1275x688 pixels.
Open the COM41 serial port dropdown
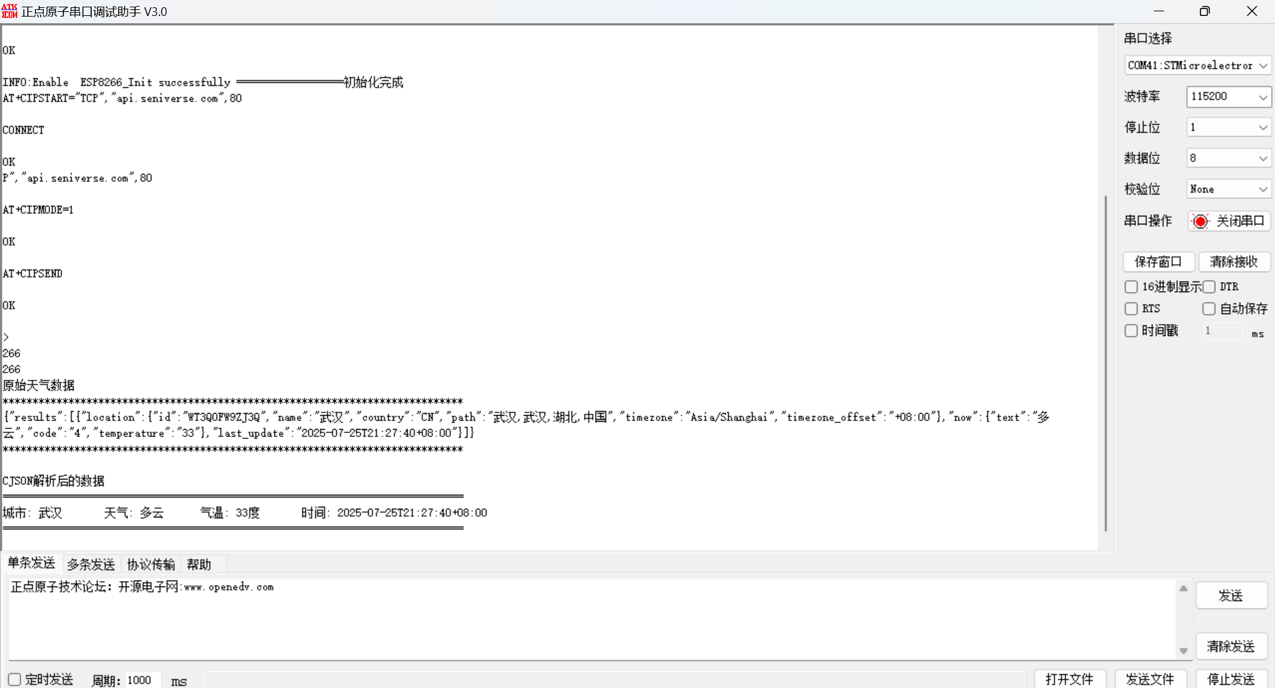1197,65
